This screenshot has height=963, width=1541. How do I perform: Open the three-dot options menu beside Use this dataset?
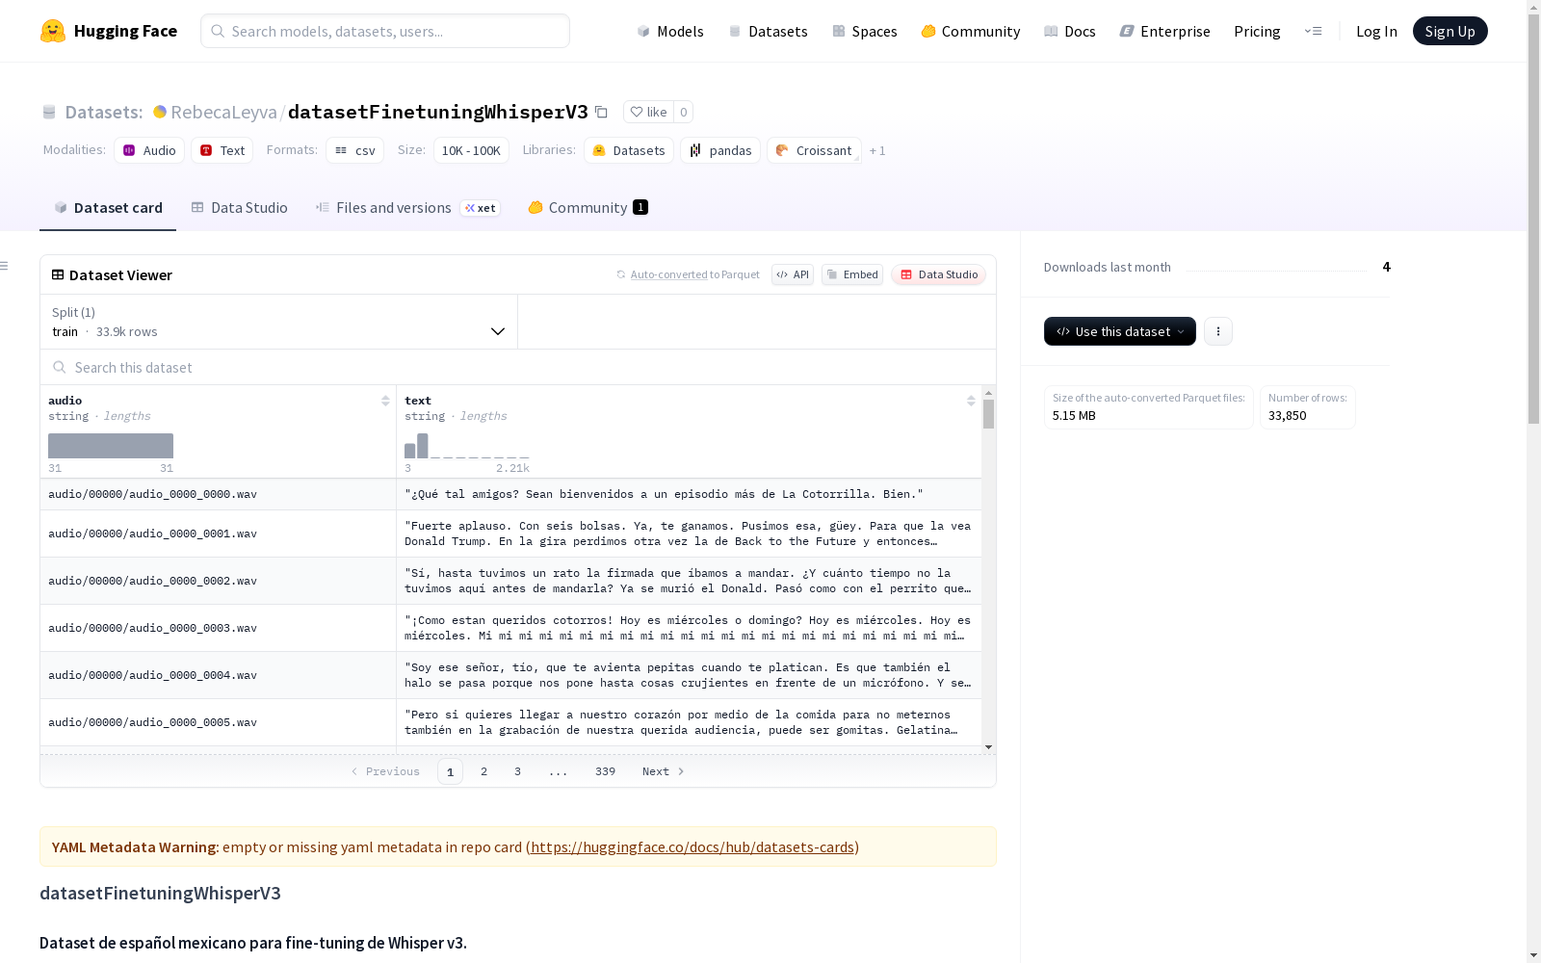(x=1218, y=331)
